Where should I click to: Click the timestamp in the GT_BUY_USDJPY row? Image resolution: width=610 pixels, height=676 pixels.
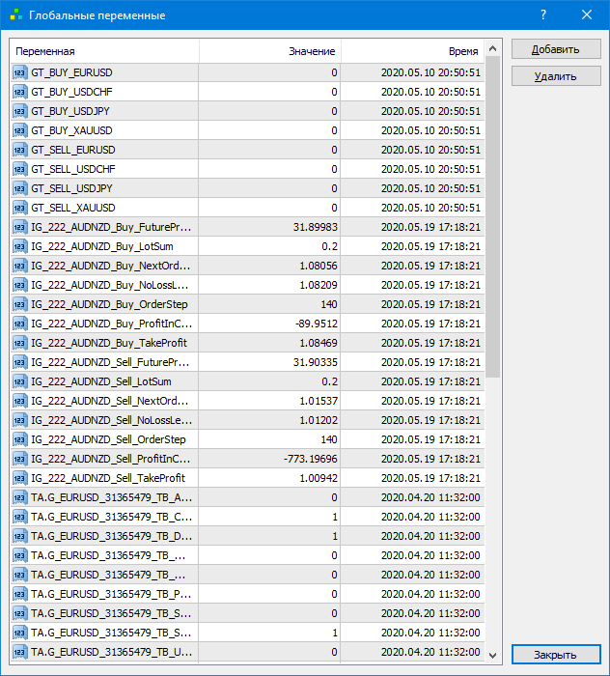coord(430,111)
